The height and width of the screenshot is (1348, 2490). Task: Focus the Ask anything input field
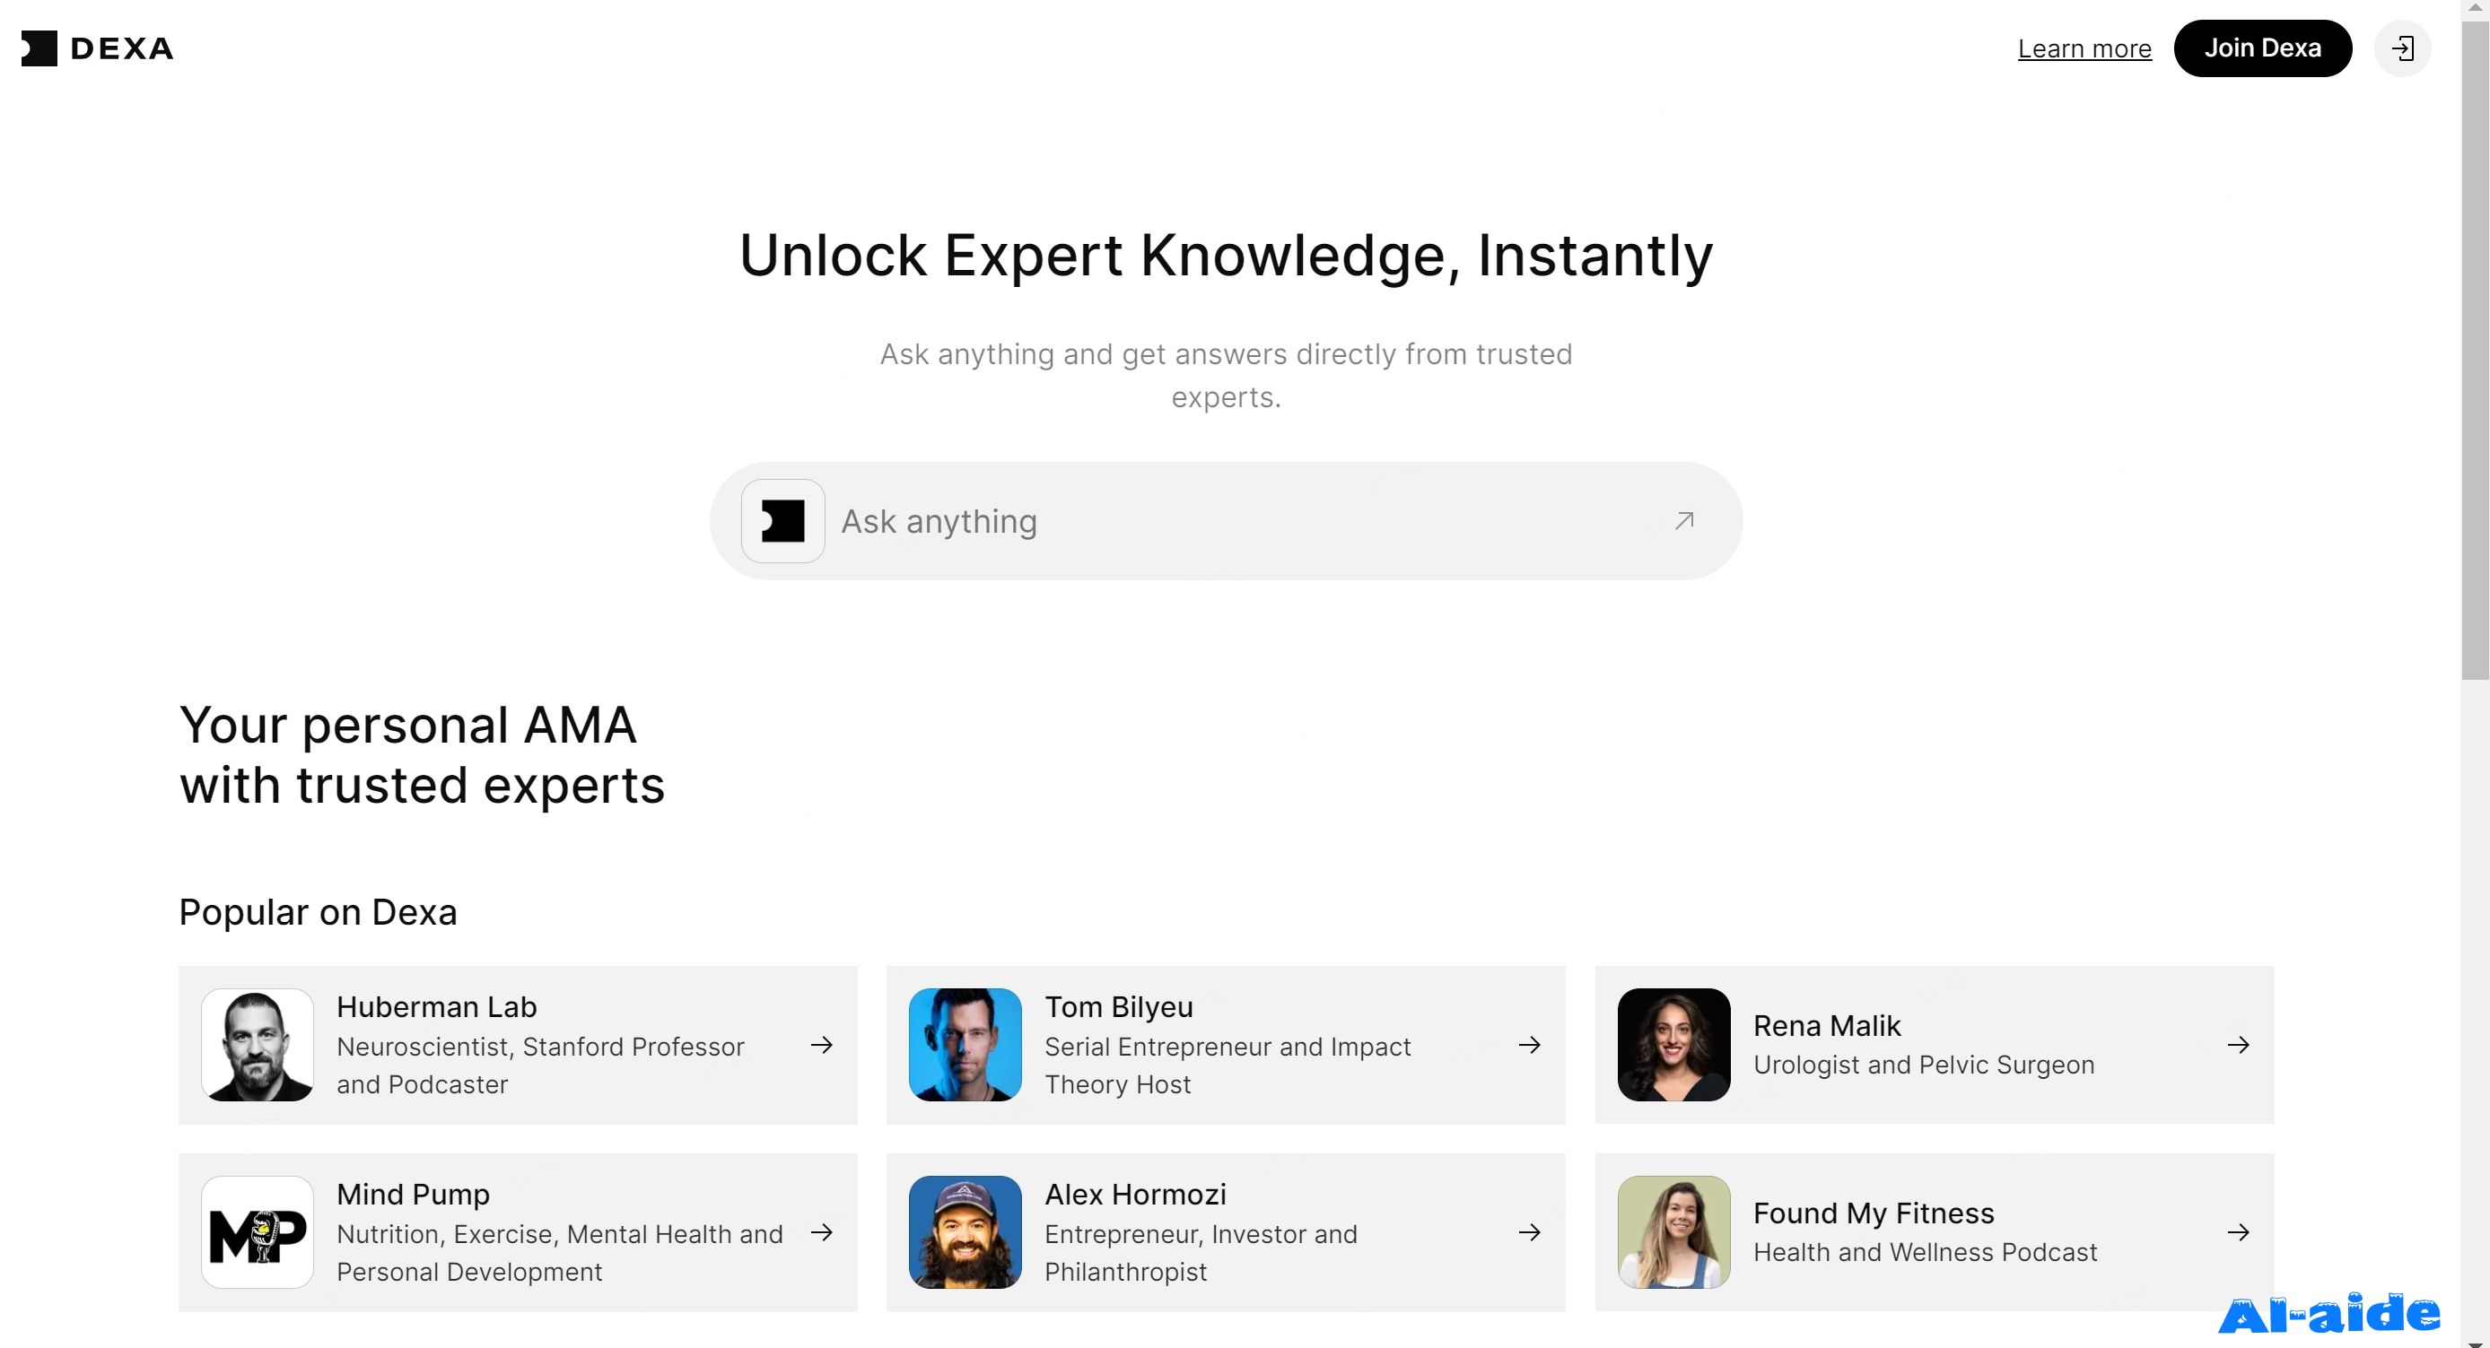tap(1247, 521)
